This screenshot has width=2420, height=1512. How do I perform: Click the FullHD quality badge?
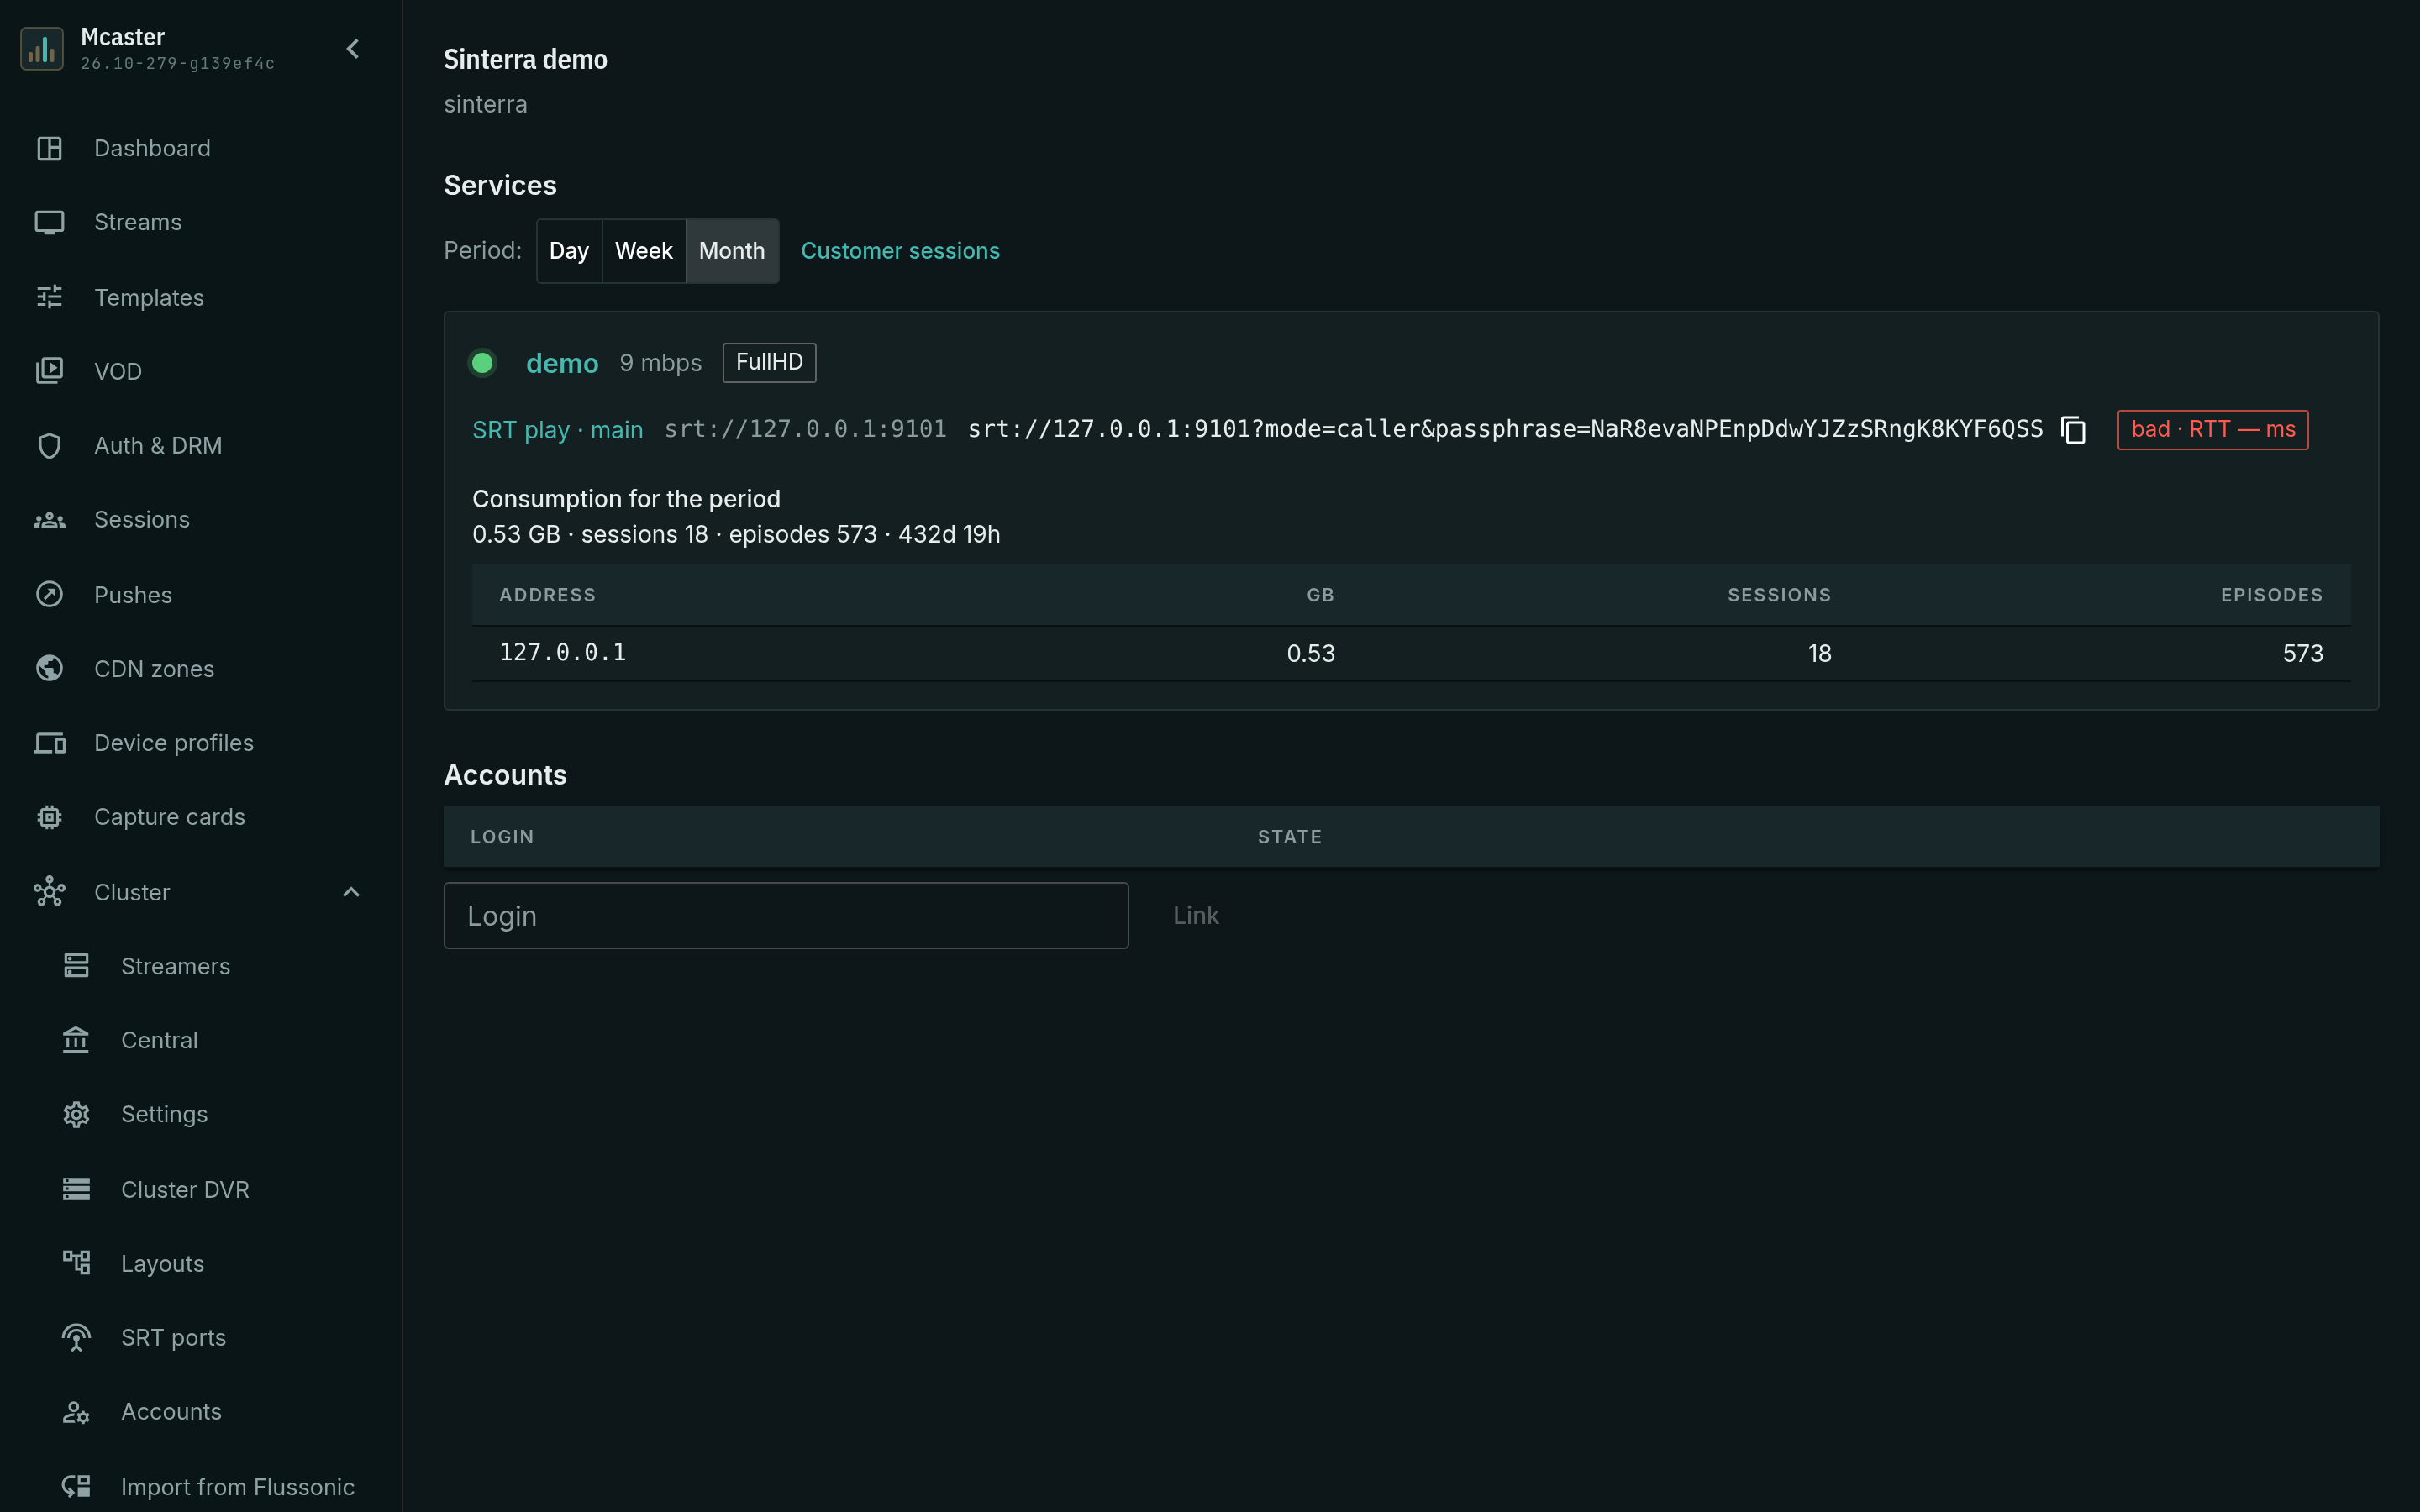[x=769, y=362]
